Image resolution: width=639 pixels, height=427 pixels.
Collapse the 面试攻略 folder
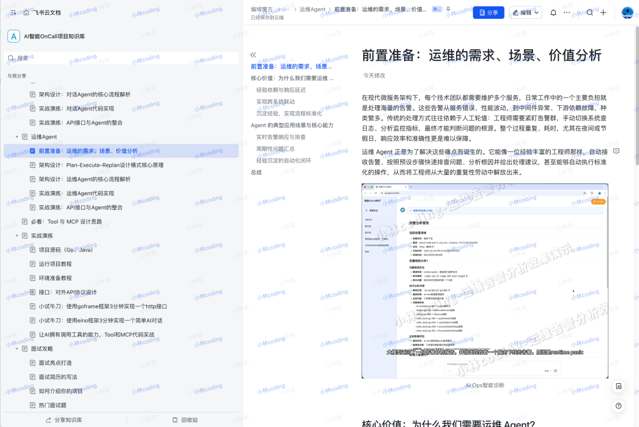point(18,348)
